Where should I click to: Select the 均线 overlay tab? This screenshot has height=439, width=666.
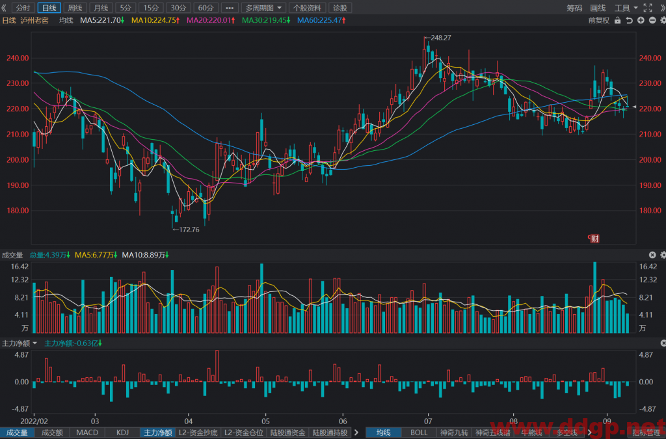point(383,432)
